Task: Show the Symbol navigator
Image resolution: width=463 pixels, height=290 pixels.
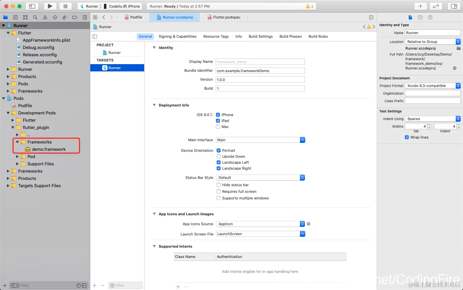Action: click(x=25, y=17)
